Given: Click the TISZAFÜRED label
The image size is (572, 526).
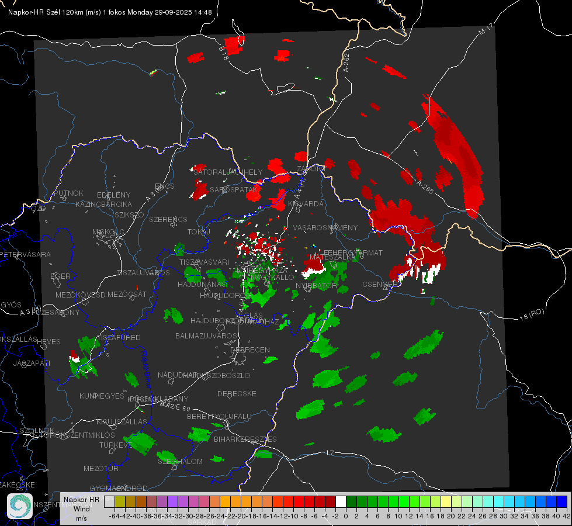Looking at the screenshot, I should click(x=118, y=338).
